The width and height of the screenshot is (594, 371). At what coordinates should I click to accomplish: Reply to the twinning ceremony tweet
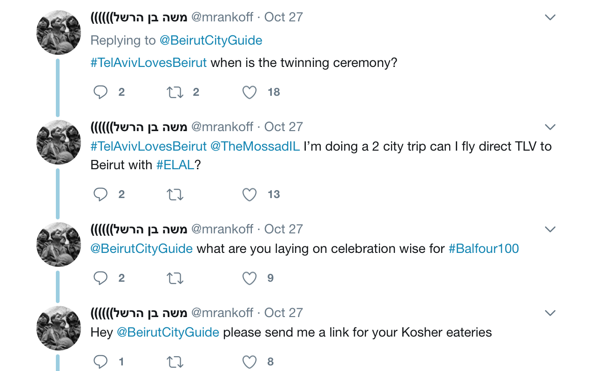point(101,92)
